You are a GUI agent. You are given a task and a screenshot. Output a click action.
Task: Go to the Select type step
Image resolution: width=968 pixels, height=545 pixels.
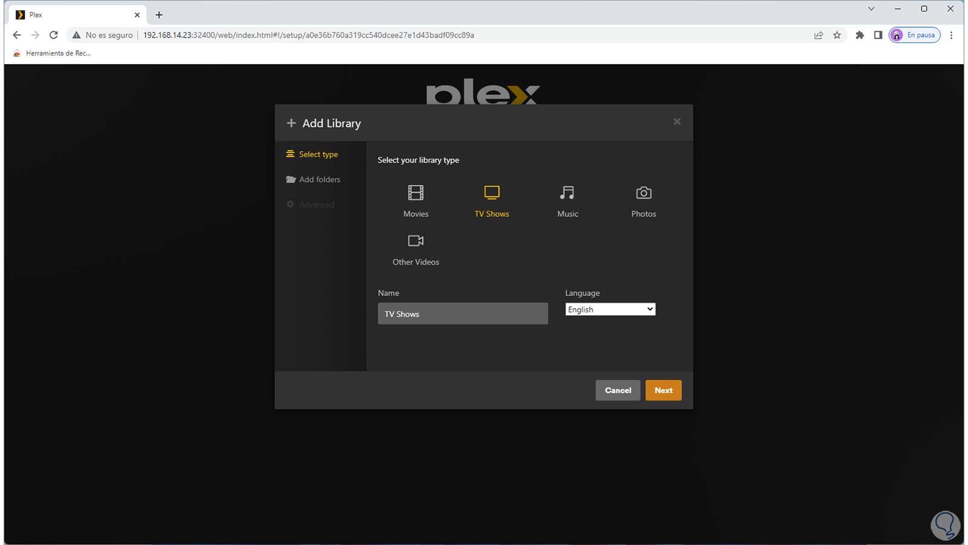coord(312,154)
